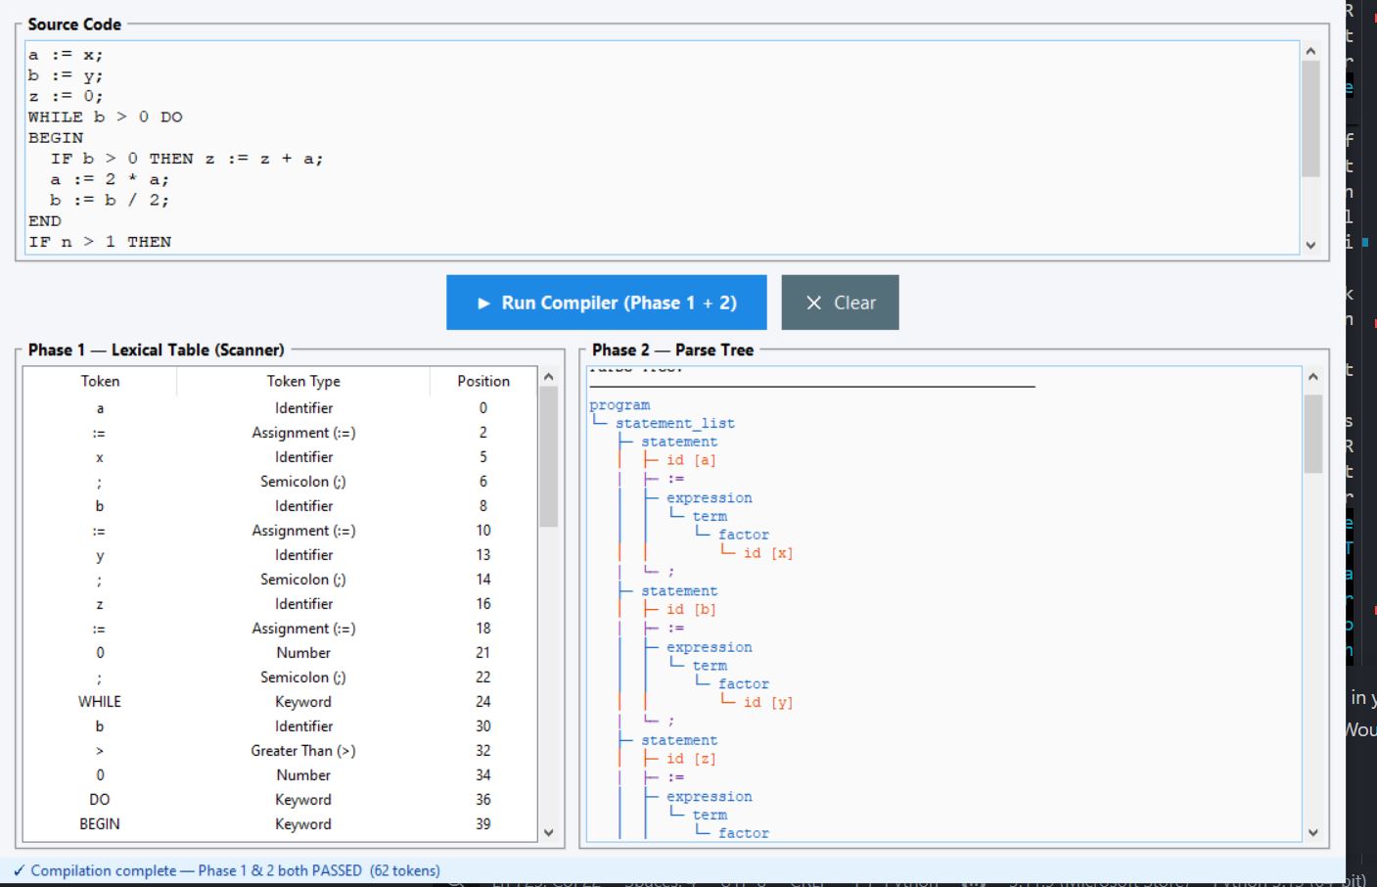The height and width of the screenshot is (887, 1377).
Task: Select the token row for identifier 'z'
Action: (280, 604)
